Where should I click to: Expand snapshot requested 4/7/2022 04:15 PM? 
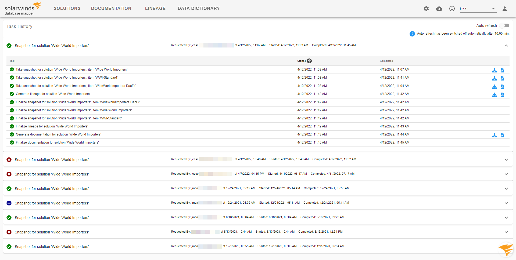click(506, 174)
